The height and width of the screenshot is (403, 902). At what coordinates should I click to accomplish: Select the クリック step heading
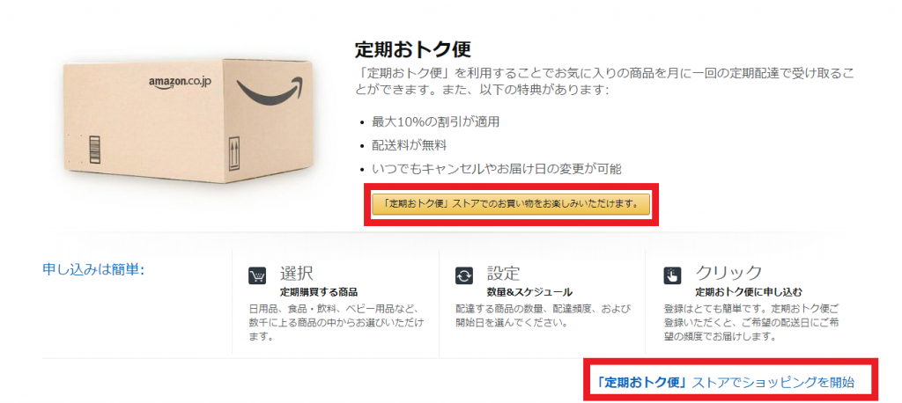(x=728, y=272)
